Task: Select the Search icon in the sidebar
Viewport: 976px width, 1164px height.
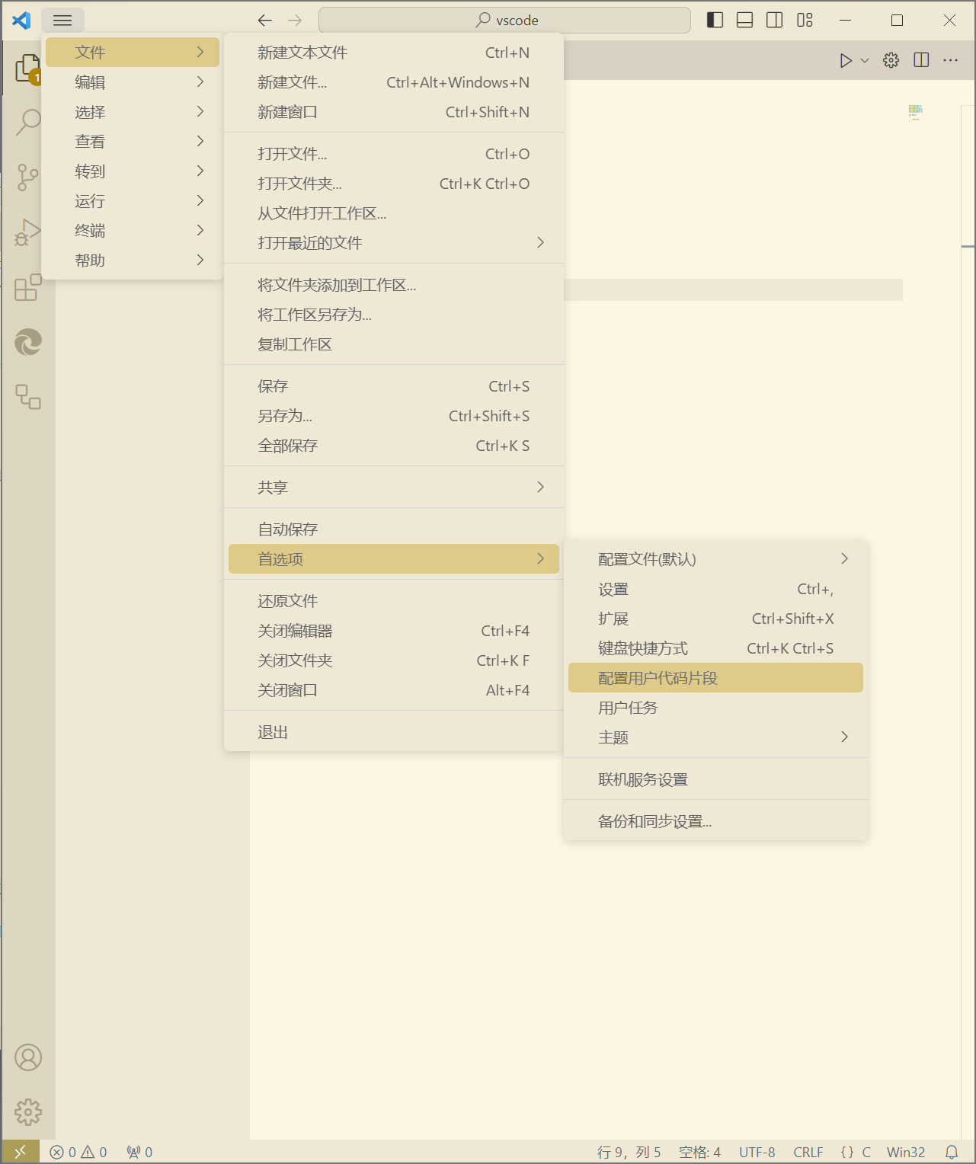Action: (x=28, y=122)
